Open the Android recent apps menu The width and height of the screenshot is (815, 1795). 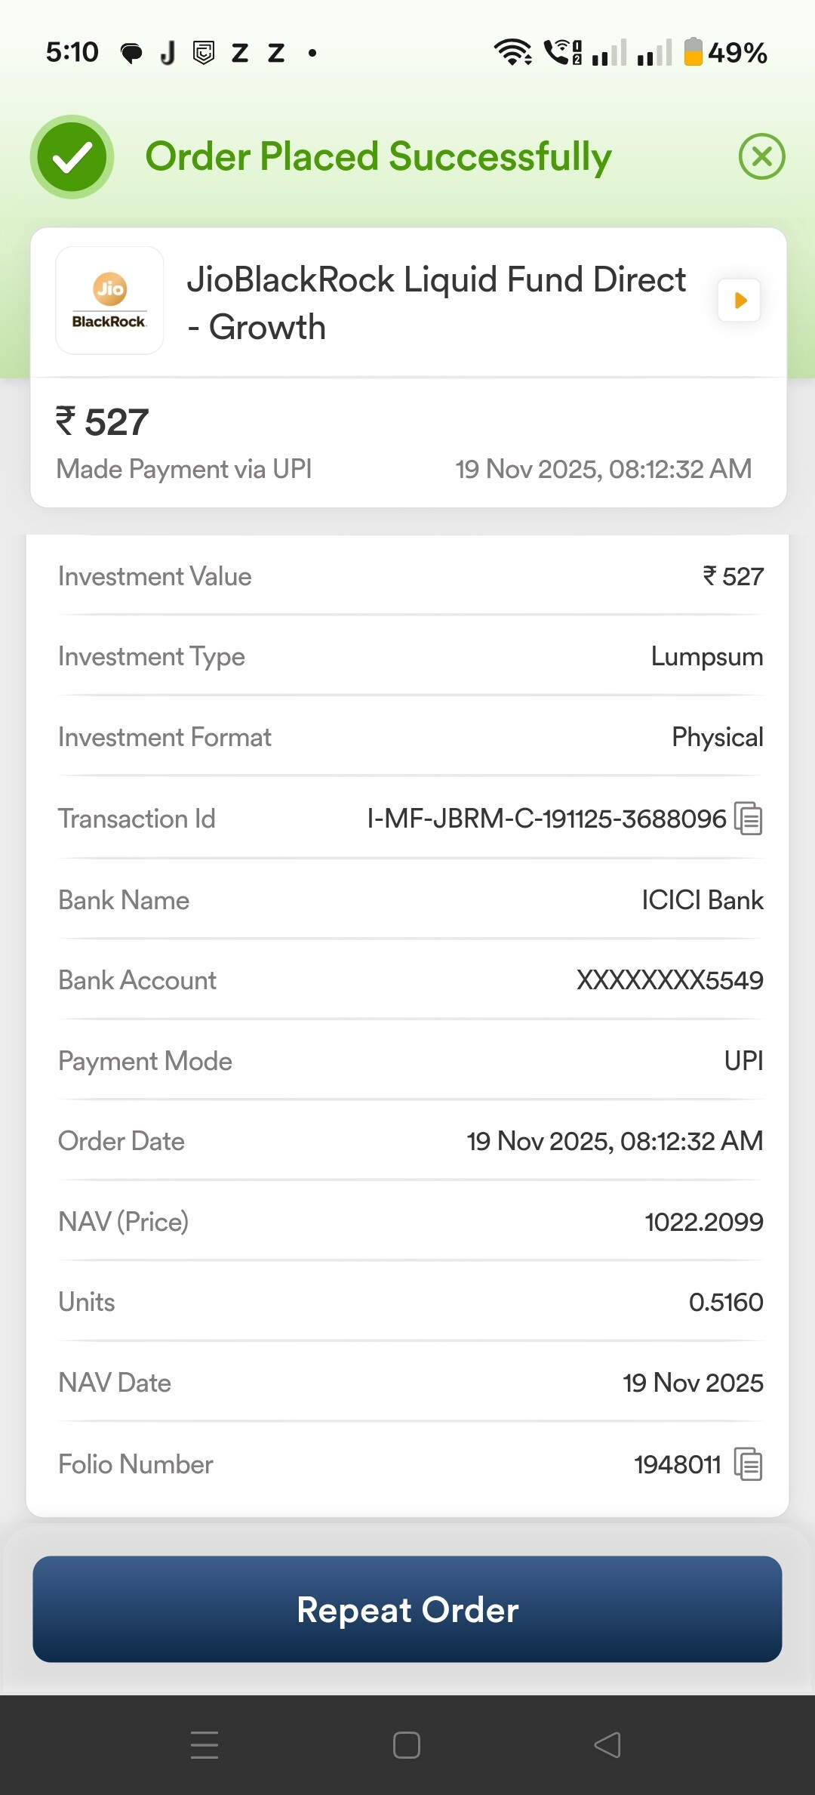205,1745
